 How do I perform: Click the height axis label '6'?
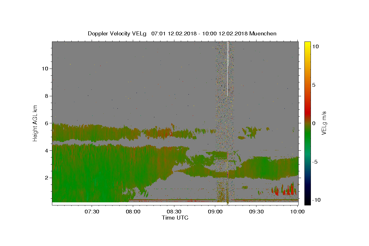[46, 123]
